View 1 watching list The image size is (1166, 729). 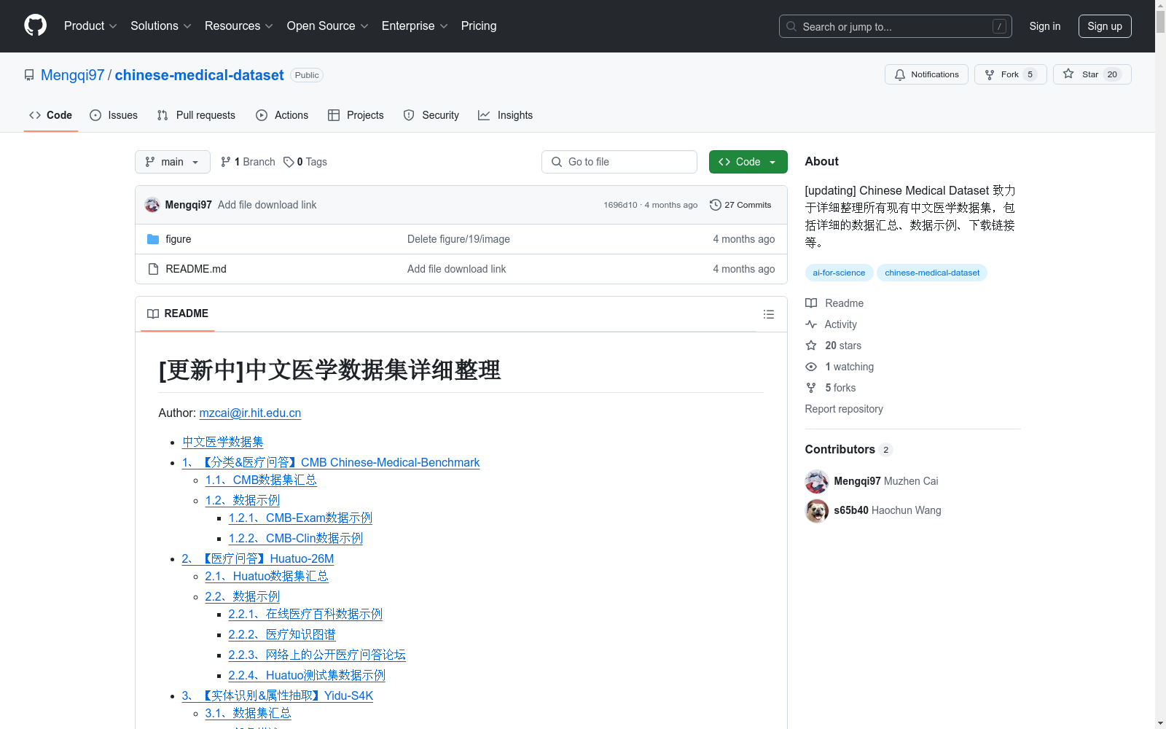click(x=840, y=367)
